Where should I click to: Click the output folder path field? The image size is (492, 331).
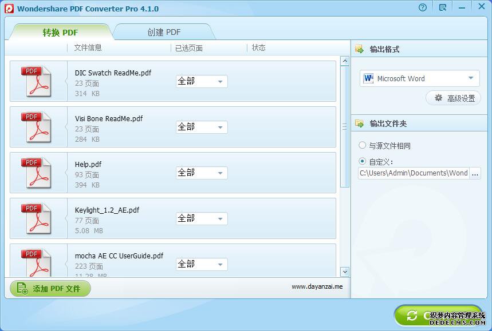pos(414,173)
